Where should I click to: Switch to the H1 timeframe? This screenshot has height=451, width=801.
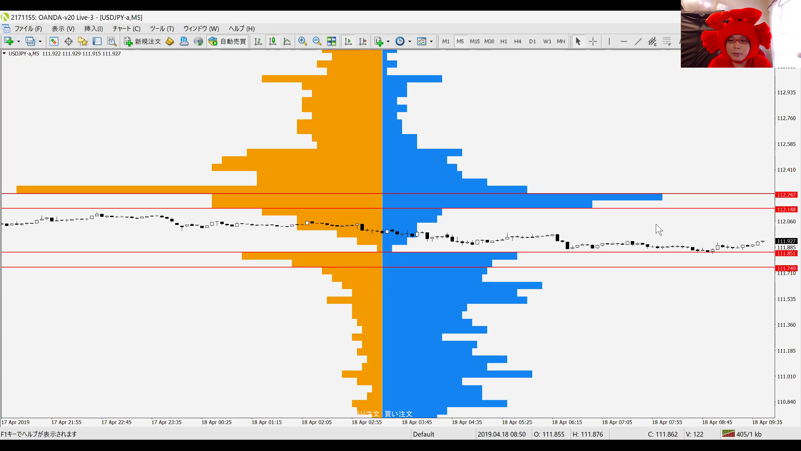coord(503,41)
